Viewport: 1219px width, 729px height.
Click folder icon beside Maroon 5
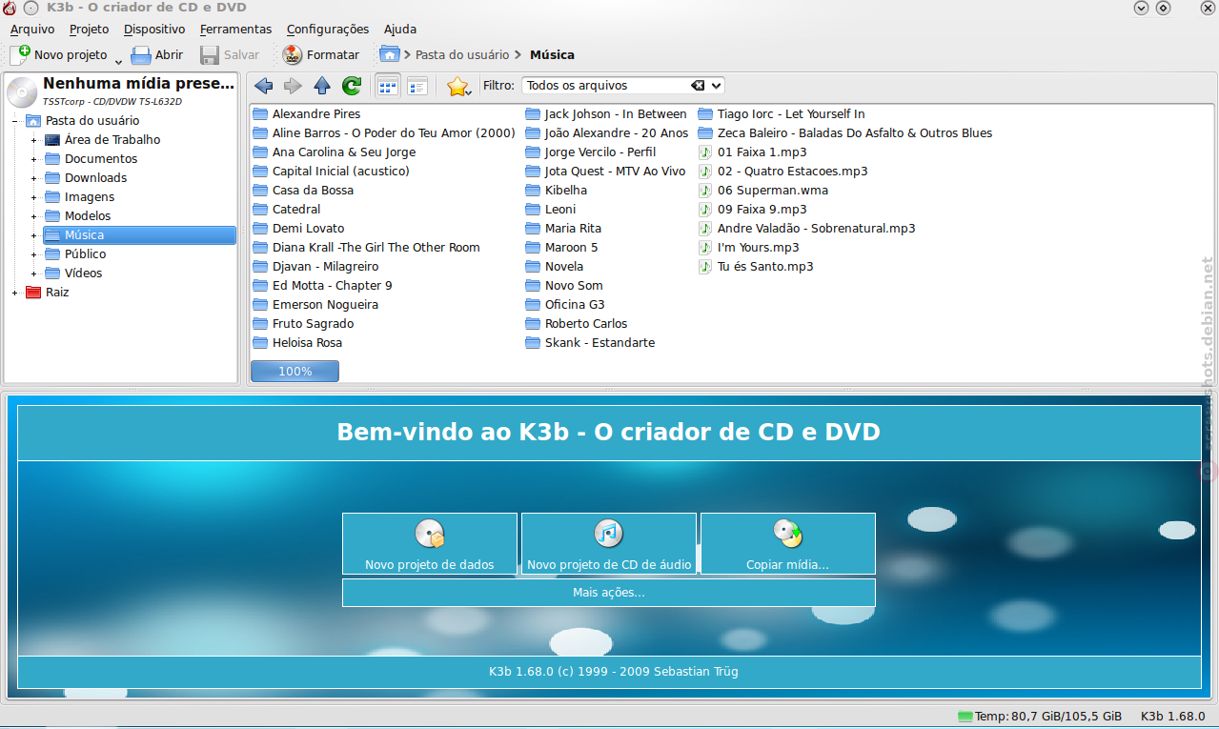tap(533, 248)
